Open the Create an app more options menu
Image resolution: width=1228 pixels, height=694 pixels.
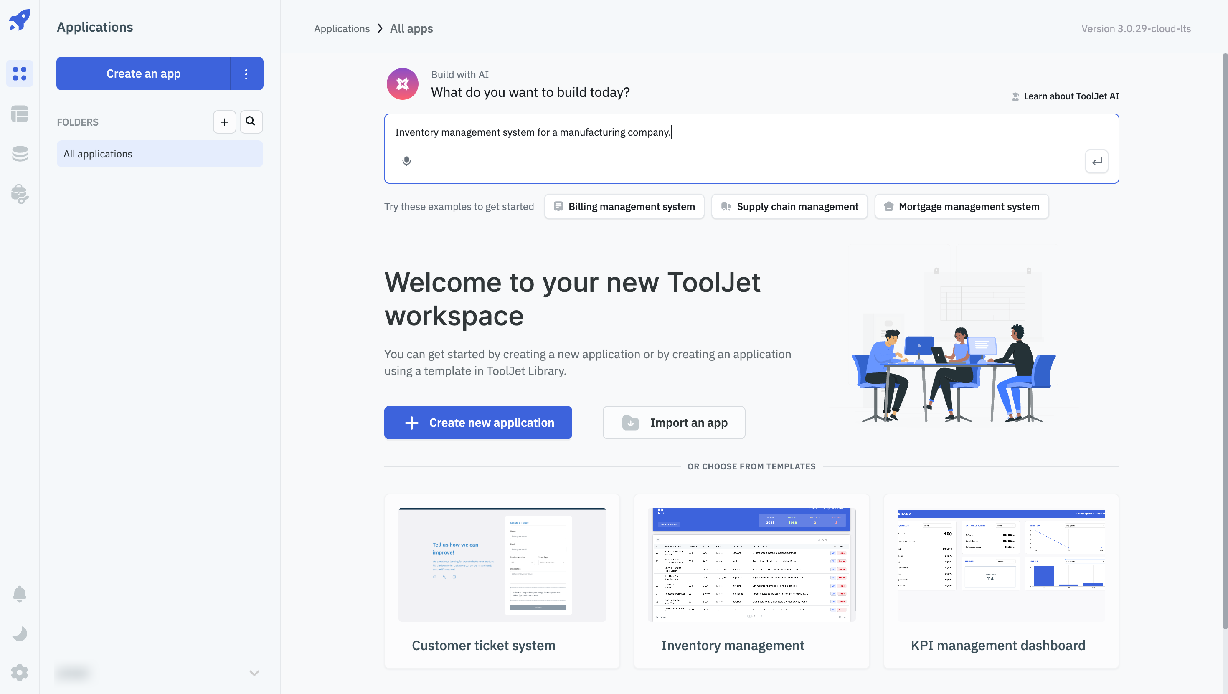click(x=246, y=73)
